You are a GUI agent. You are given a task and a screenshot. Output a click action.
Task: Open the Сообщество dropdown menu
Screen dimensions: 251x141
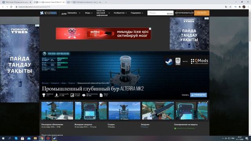click(120, 13)
